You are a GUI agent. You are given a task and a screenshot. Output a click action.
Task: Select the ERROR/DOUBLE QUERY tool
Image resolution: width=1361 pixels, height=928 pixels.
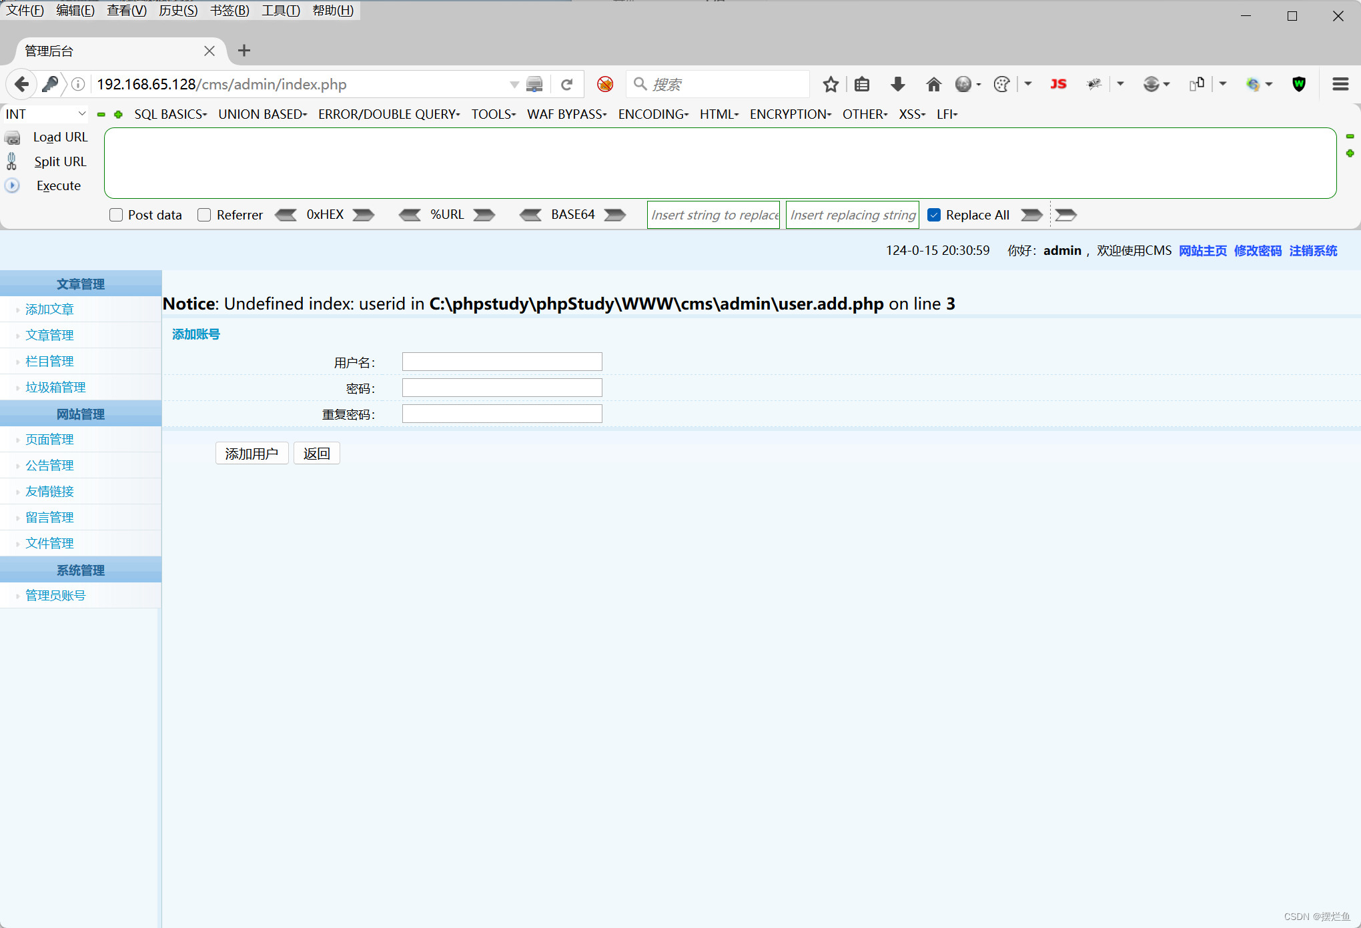(388, 114)
